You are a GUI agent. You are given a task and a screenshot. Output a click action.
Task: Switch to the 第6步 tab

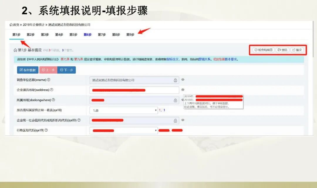pyautogui.click(x=87, y=35)
